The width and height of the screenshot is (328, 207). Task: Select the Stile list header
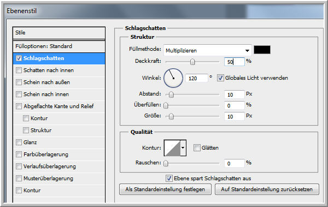point(59,33)
